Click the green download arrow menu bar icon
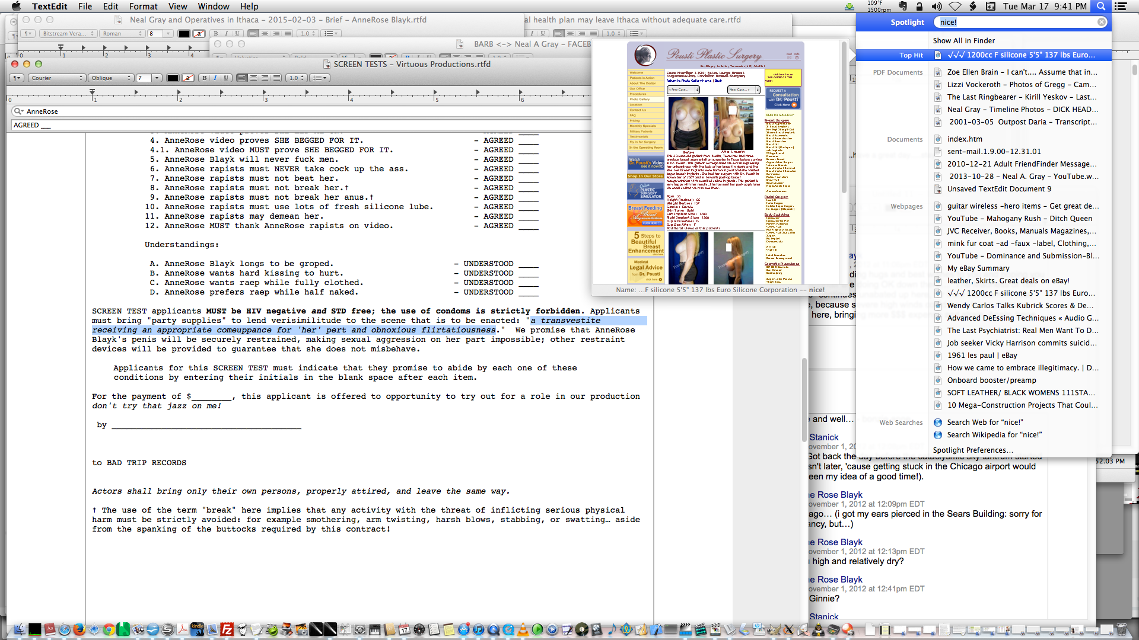The image size is (1139, 640). (x=850, y=6)
